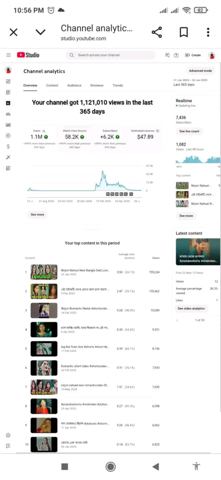This screenshot has width=221, height=480.
Task: Click the See live count button
Action: pyautogui.click(x=189, y=131)
